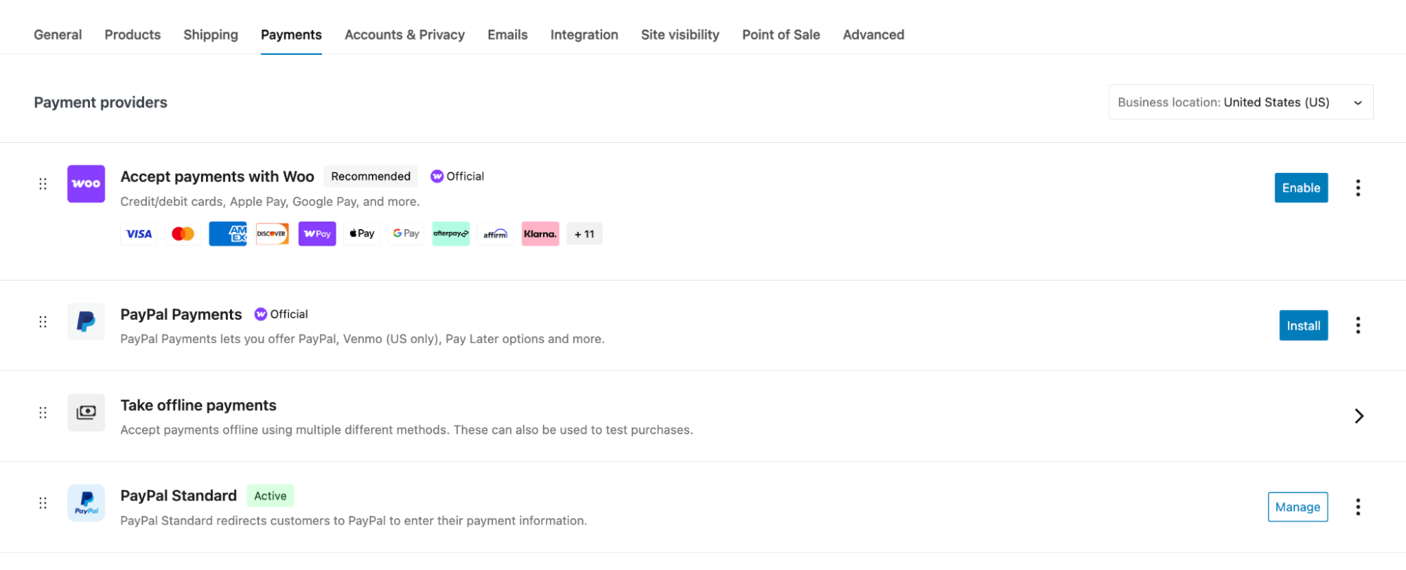Click 'Credit/debit cards, Apple Pay' description
The width and height of the screenshot is (1406, 570).
270,202
